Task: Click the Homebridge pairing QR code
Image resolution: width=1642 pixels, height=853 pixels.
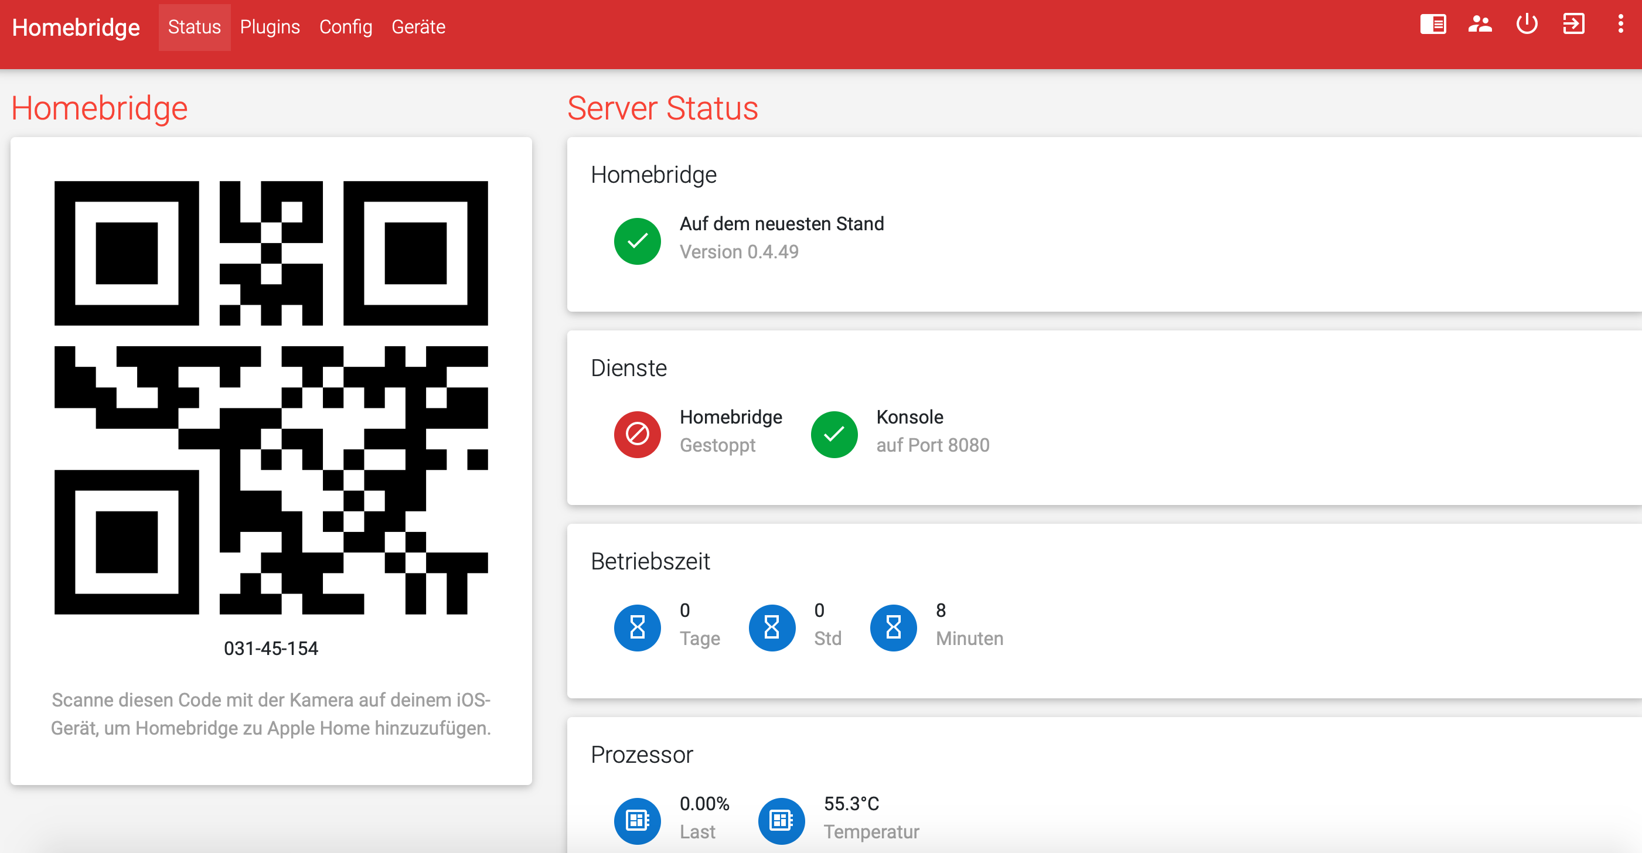Action: (x=271, y=398)
